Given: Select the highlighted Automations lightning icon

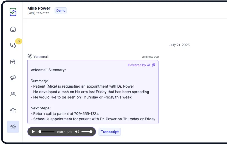Looking at the screenshot, I should (x=13, y=127).
